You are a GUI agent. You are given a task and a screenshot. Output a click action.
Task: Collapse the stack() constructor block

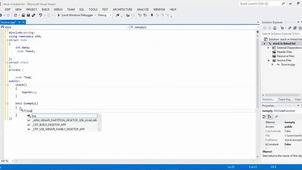click(x=7, y=85)
